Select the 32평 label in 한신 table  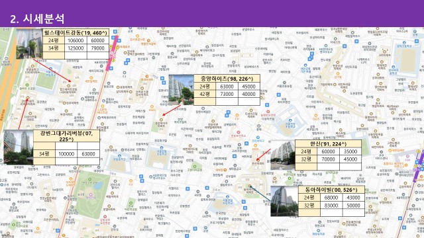[x=306, y=159]
